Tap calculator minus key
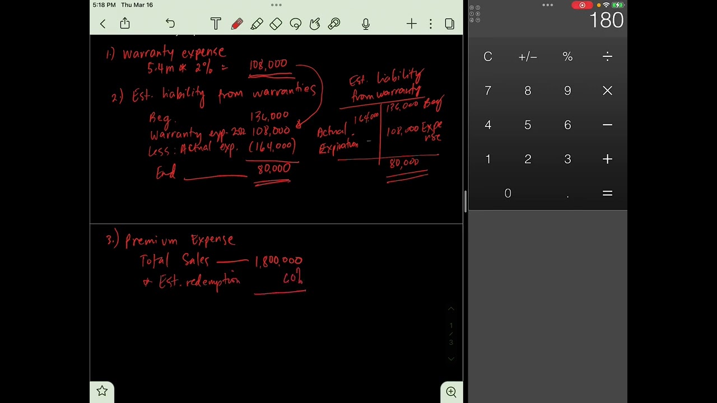 click(607, 125)
